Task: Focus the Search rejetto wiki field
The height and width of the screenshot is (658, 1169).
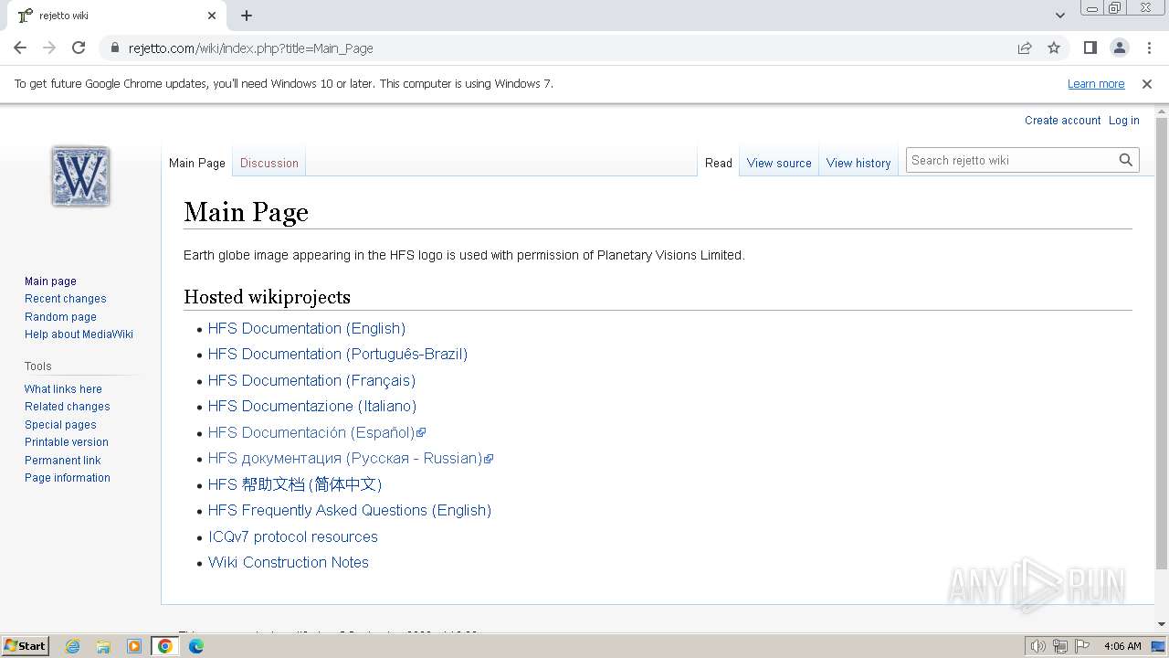Action: pyautogui.click(x=1010, y=160)
